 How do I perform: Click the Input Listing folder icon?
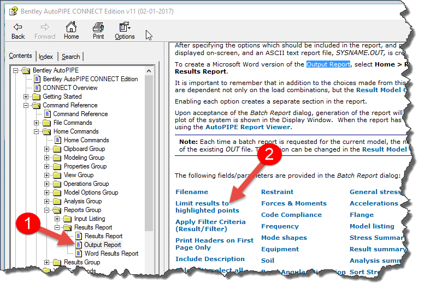click(68, 219)
